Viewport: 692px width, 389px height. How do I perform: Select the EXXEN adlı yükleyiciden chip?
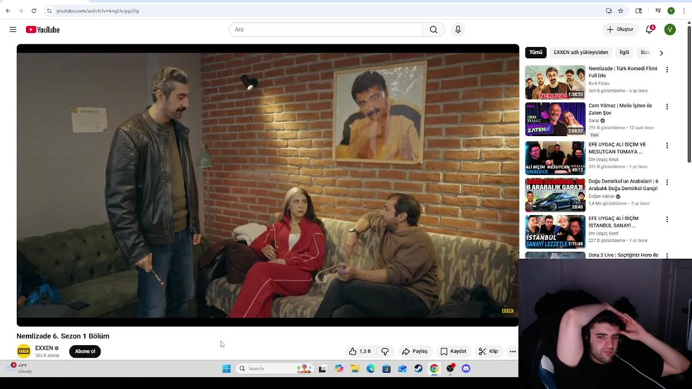point(581,52)
